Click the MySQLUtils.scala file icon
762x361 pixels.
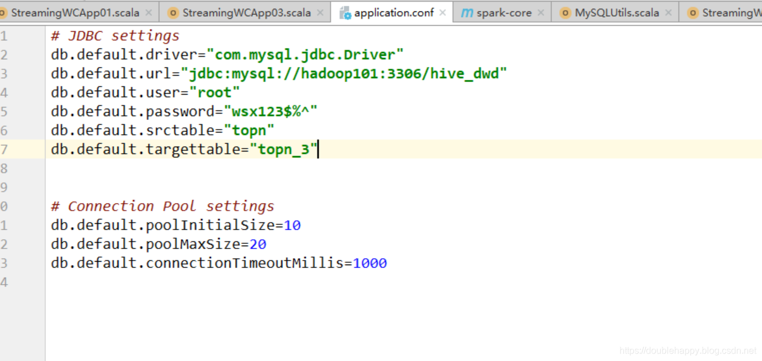[565, 13]
